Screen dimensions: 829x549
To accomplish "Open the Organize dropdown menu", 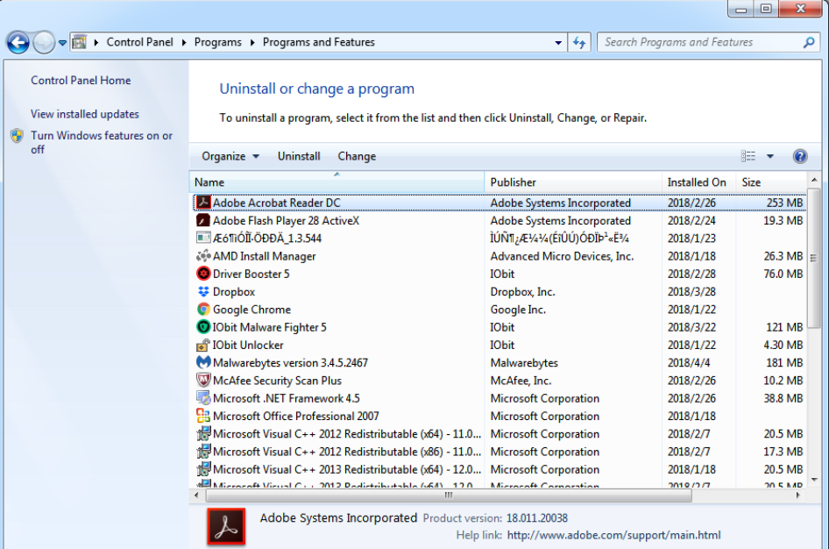I will coord(230,156).
